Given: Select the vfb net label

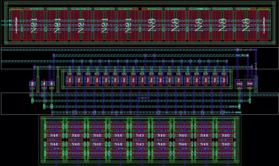Looking at the screenshot, I should coord(233,112).
